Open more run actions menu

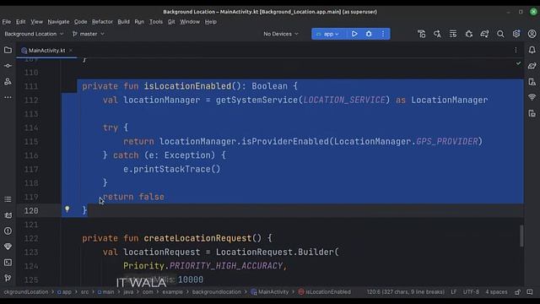point(383,34)
